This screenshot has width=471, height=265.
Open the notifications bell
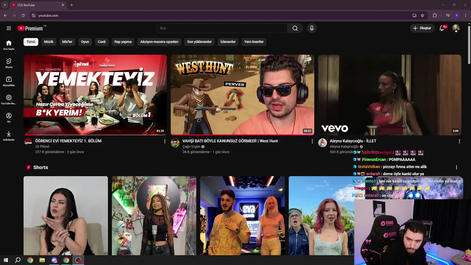coord(442,28)
